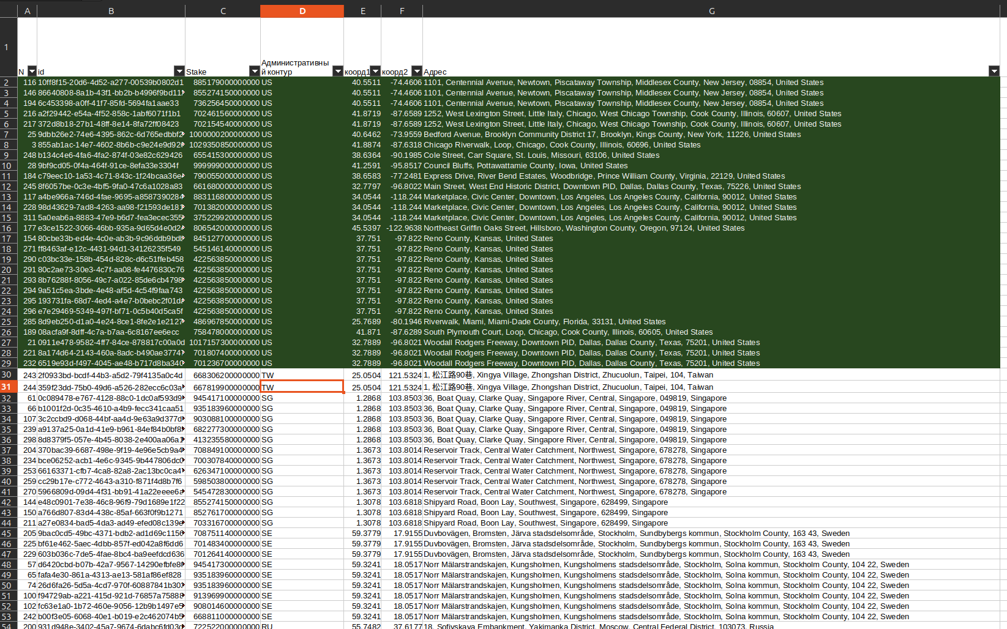Click the TW cell in row 30
Screen dimensions: 1007x629
point(302,374)
